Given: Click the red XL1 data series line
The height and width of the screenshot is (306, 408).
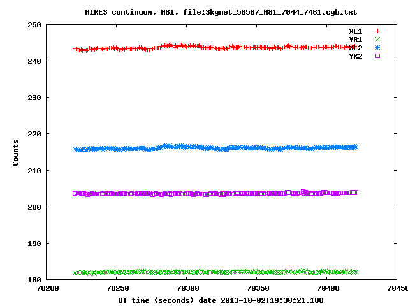Looking at the screenshot, I should tap(215, 48).
